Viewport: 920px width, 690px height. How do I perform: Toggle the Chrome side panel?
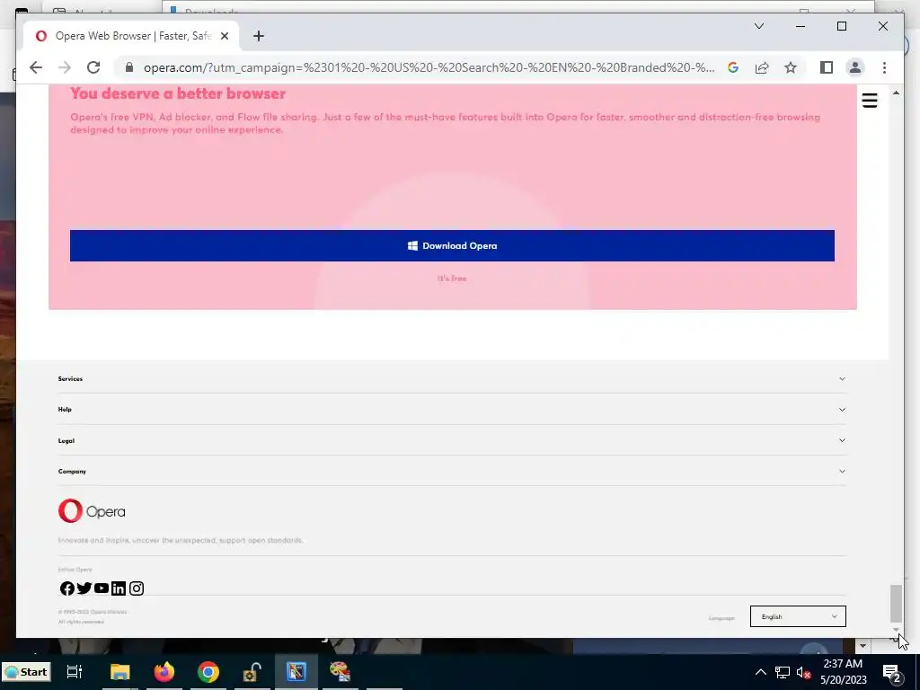(827, 67)
